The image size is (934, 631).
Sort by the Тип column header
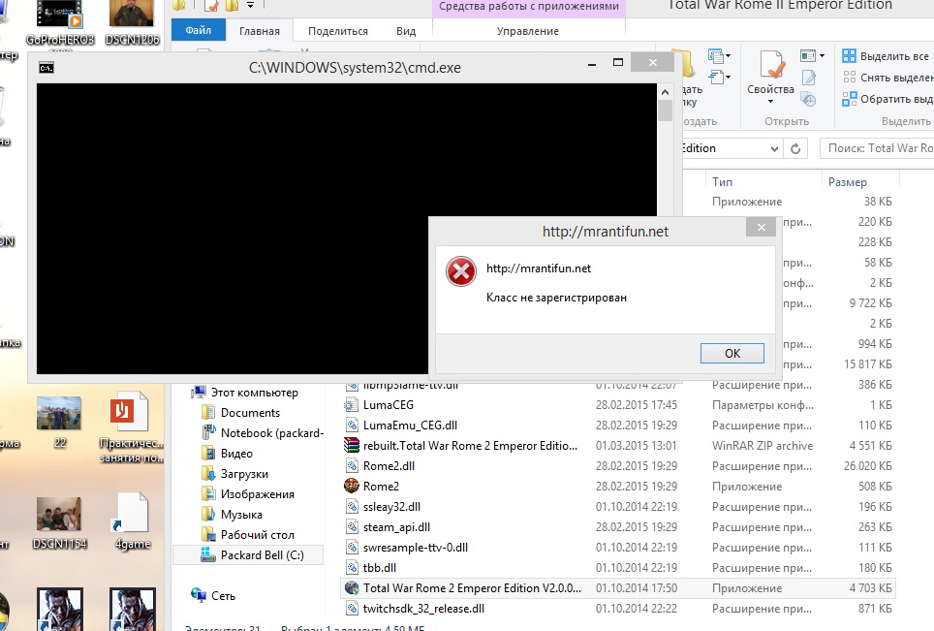[x=722, y=181]
